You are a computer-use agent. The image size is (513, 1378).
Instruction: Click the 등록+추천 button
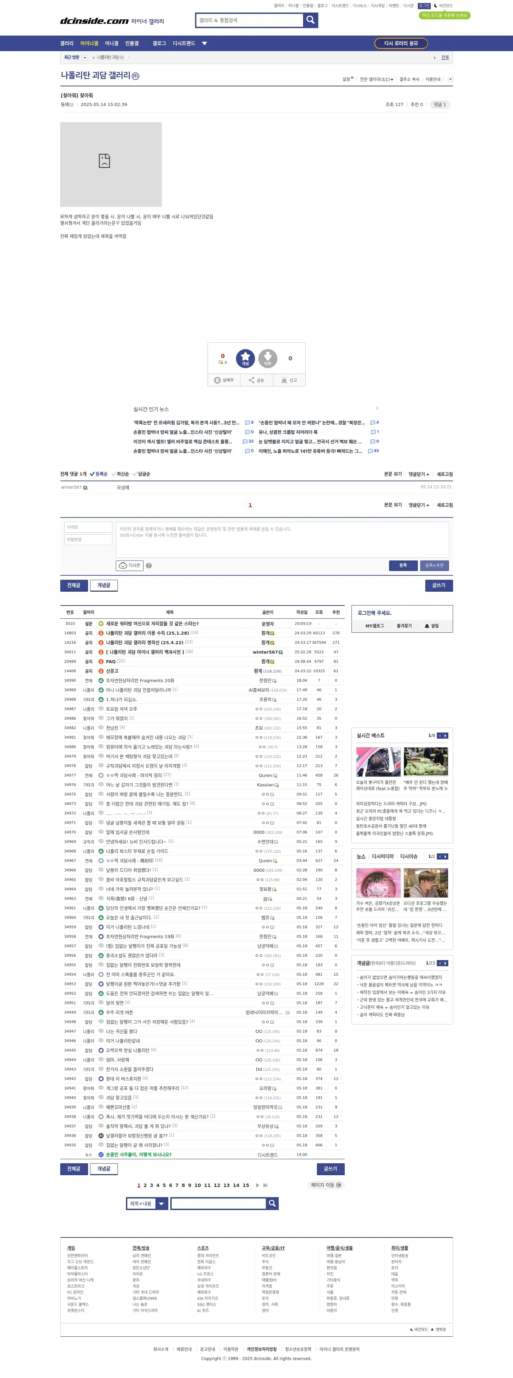434,566
